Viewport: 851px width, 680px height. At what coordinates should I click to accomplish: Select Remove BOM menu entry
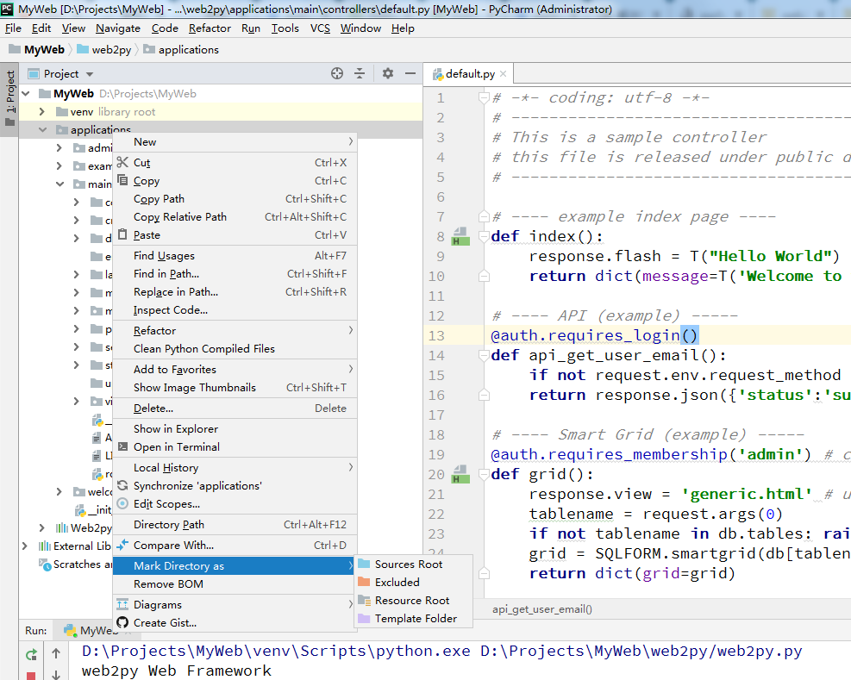235,584
